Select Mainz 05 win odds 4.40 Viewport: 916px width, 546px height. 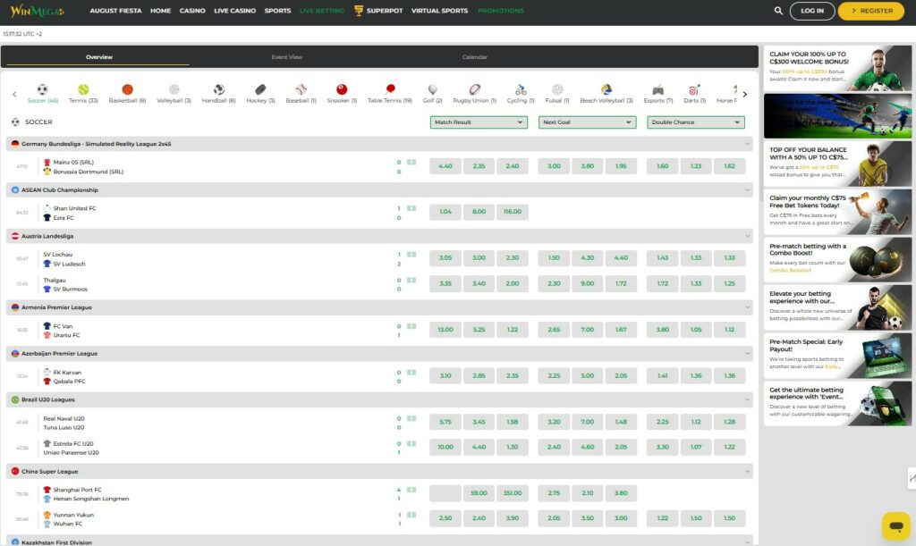pyautogui.click(x=445, y=166)
